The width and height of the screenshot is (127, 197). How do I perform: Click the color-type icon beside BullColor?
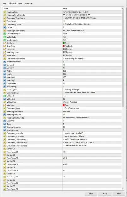pyautogui.click(x=5, y=43)
